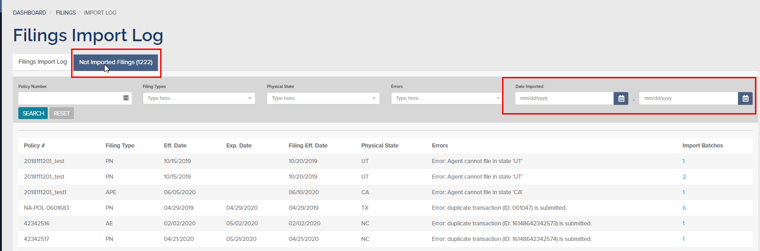Open import batch link for policy 42342516

(683, 224)
